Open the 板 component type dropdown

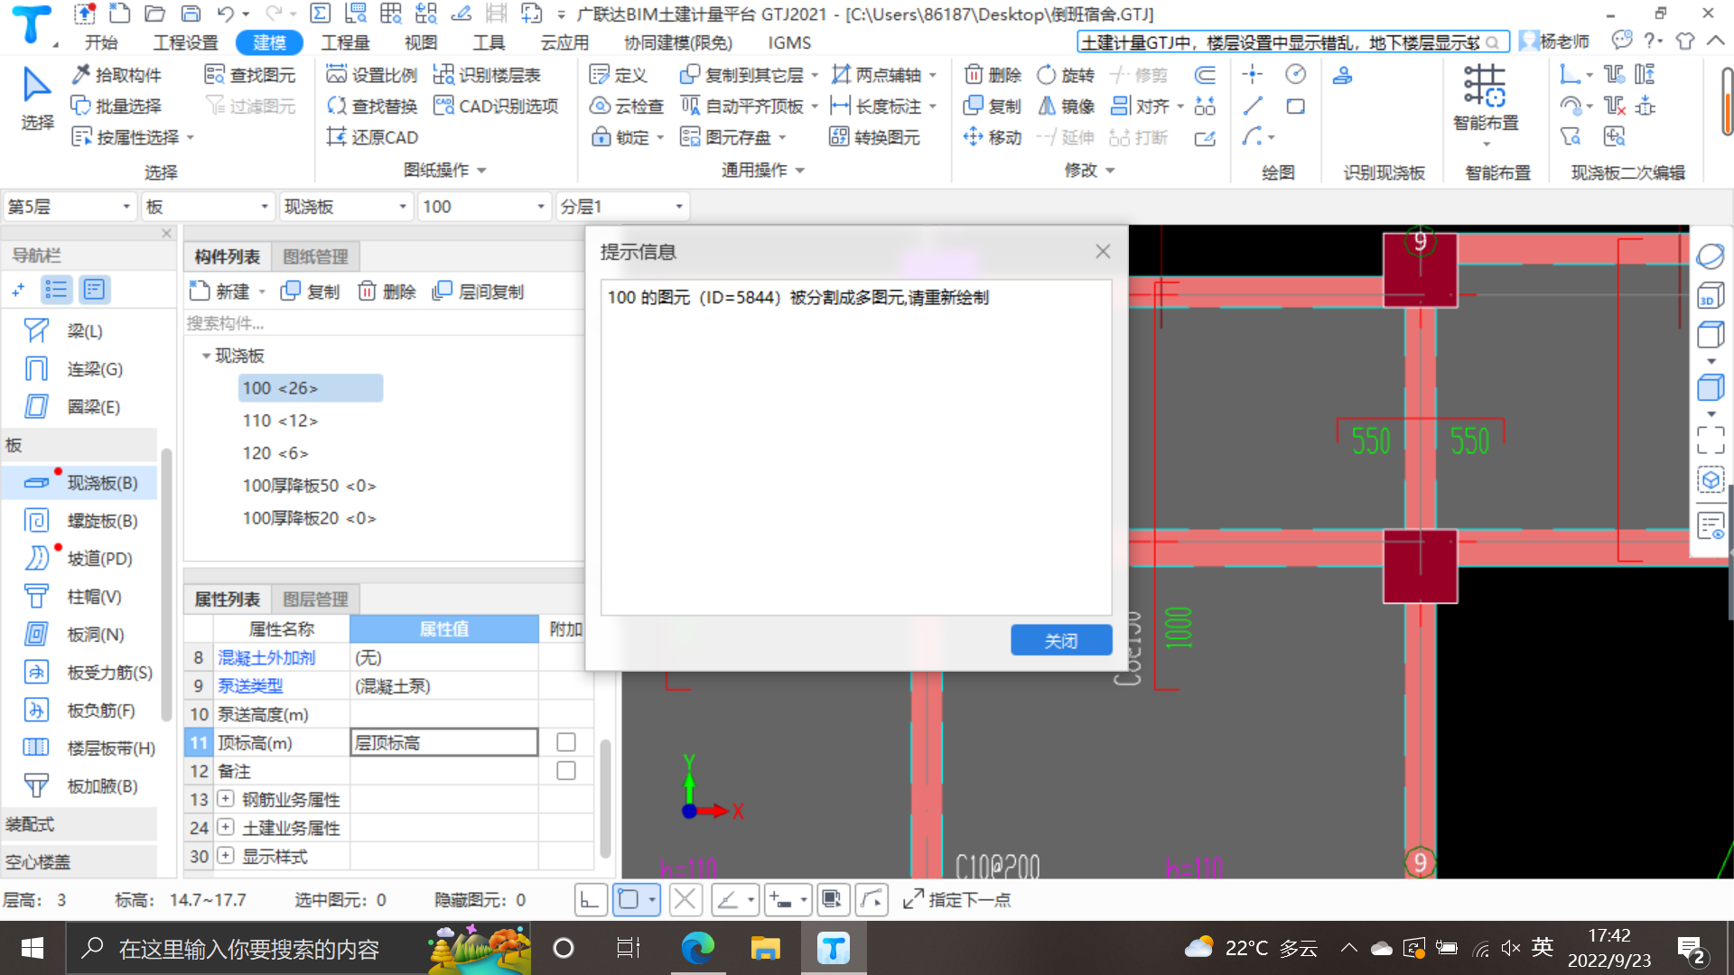209,207
